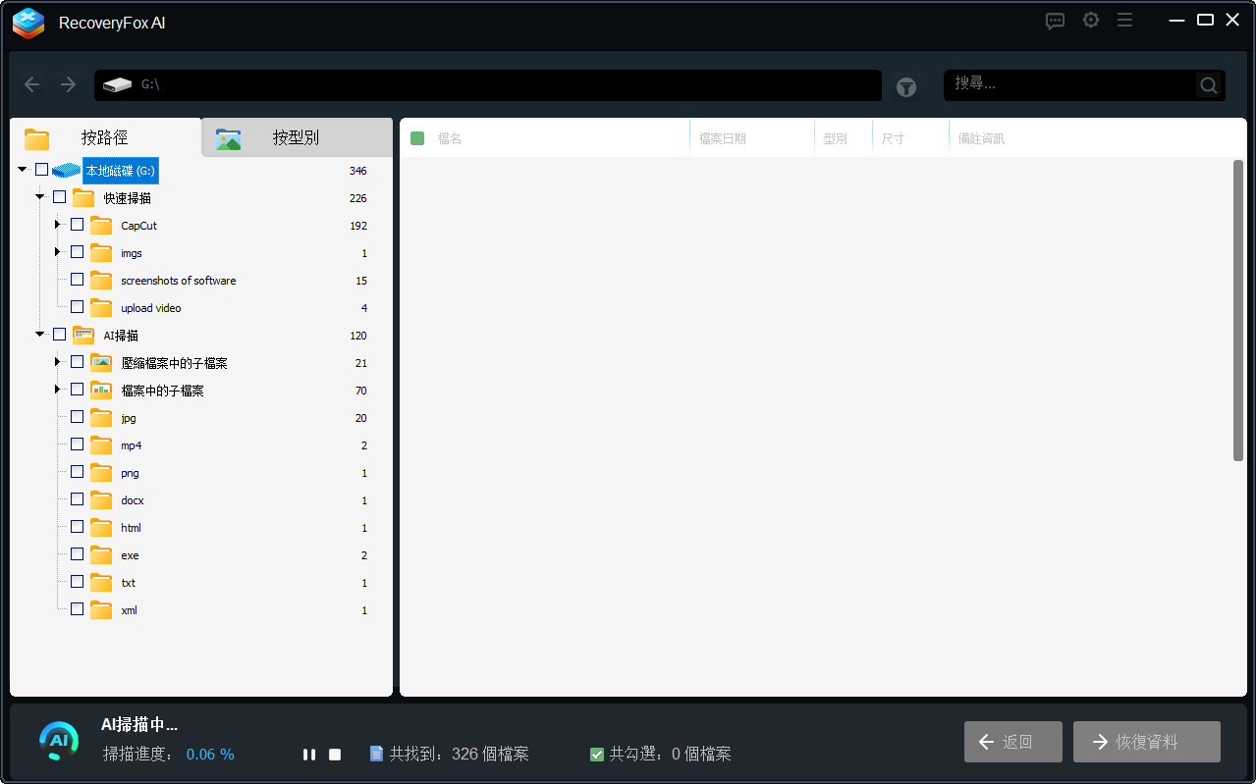Click the 返回 button
Screen dimensions: 1256x784
[x=1012, y=742]
